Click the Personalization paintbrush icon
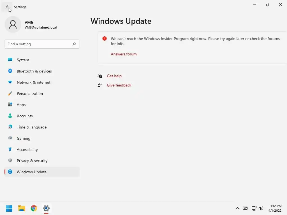This screenshot has height=215, width=287. pyautogui.click(x=10, y=94)
